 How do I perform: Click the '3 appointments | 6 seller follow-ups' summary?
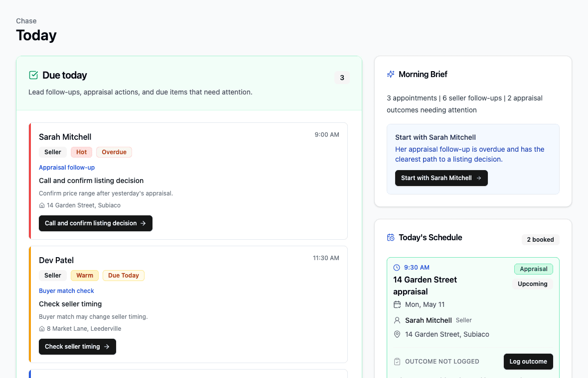[464, 104]
